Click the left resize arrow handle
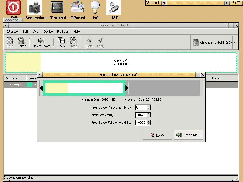243x182 pixels. click(x=41, y=88)
